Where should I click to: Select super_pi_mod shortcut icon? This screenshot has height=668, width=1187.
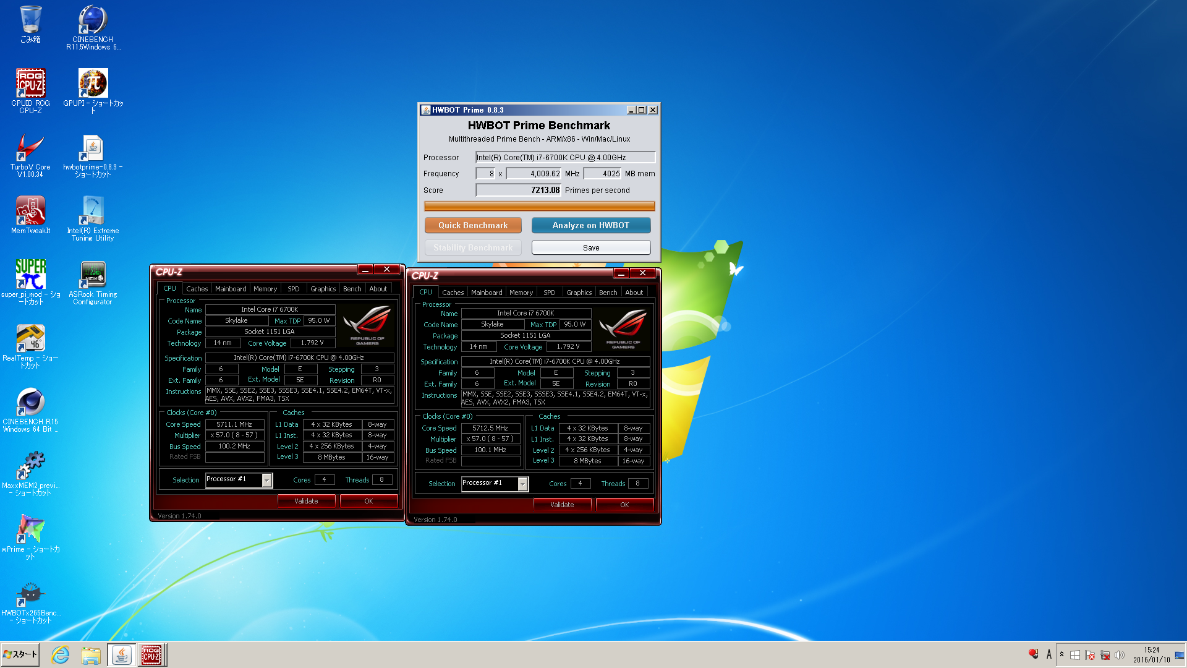[30, 283]
